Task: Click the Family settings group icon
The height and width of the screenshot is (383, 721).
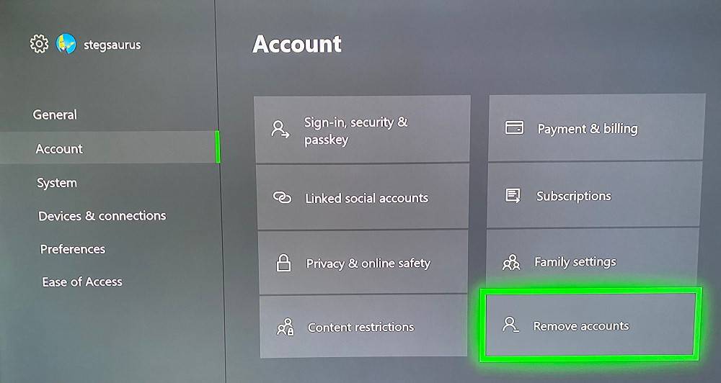Action: pos(511,262)
